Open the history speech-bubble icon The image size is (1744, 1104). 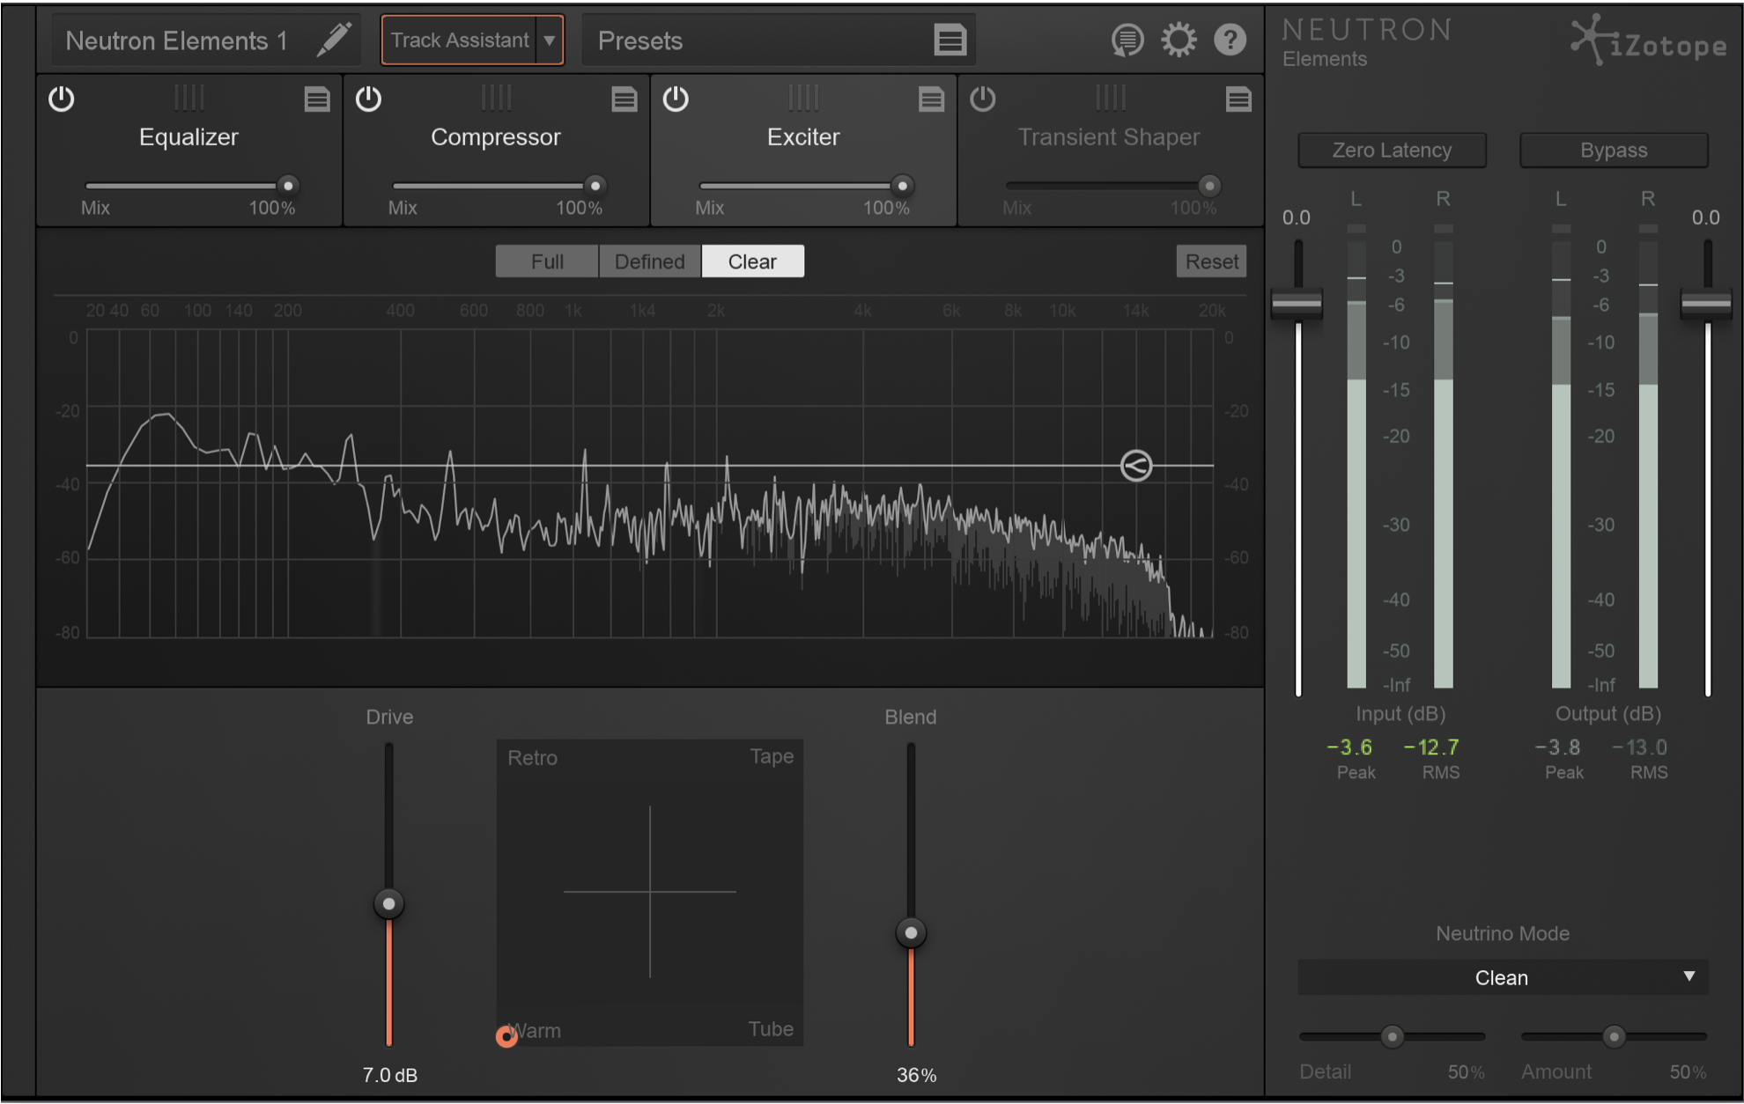(x=1127, y=40)
